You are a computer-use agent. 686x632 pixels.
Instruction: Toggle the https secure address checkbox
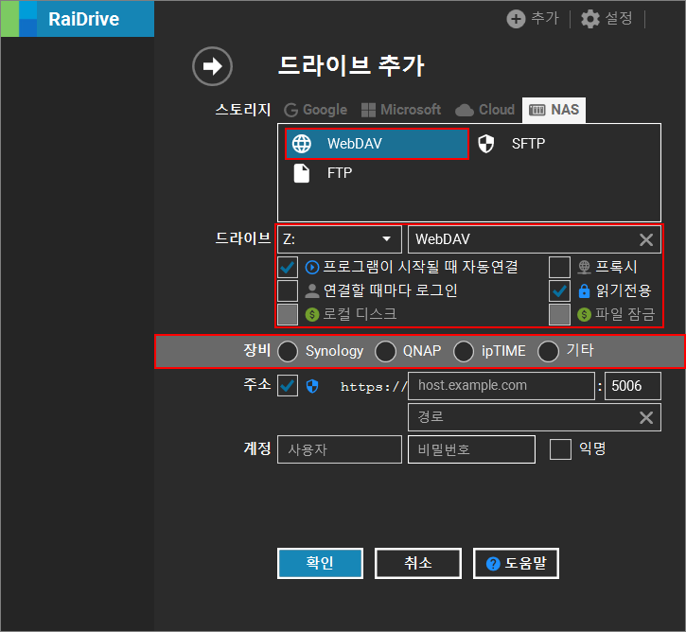click(288, 385)
